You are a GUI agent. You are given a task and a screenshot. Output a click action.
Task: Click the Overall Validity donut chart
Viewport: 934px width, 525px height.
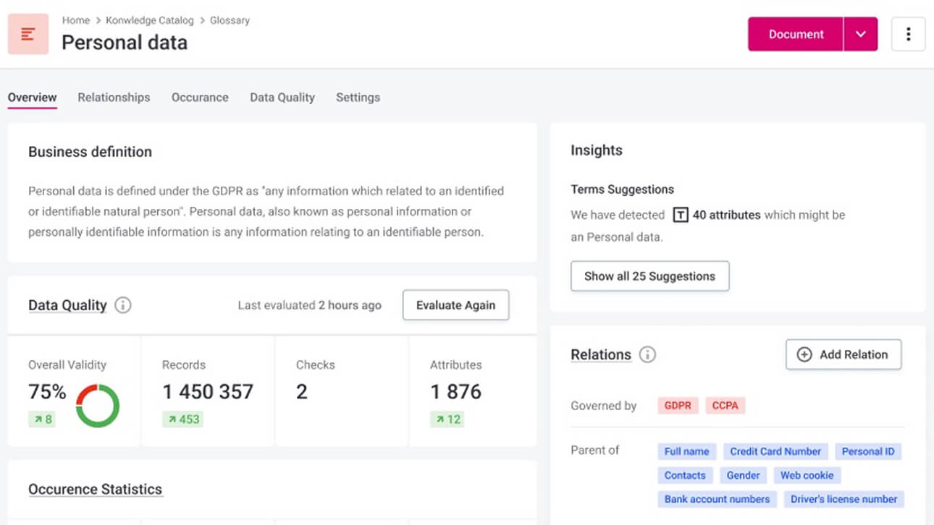coord(97,406)
